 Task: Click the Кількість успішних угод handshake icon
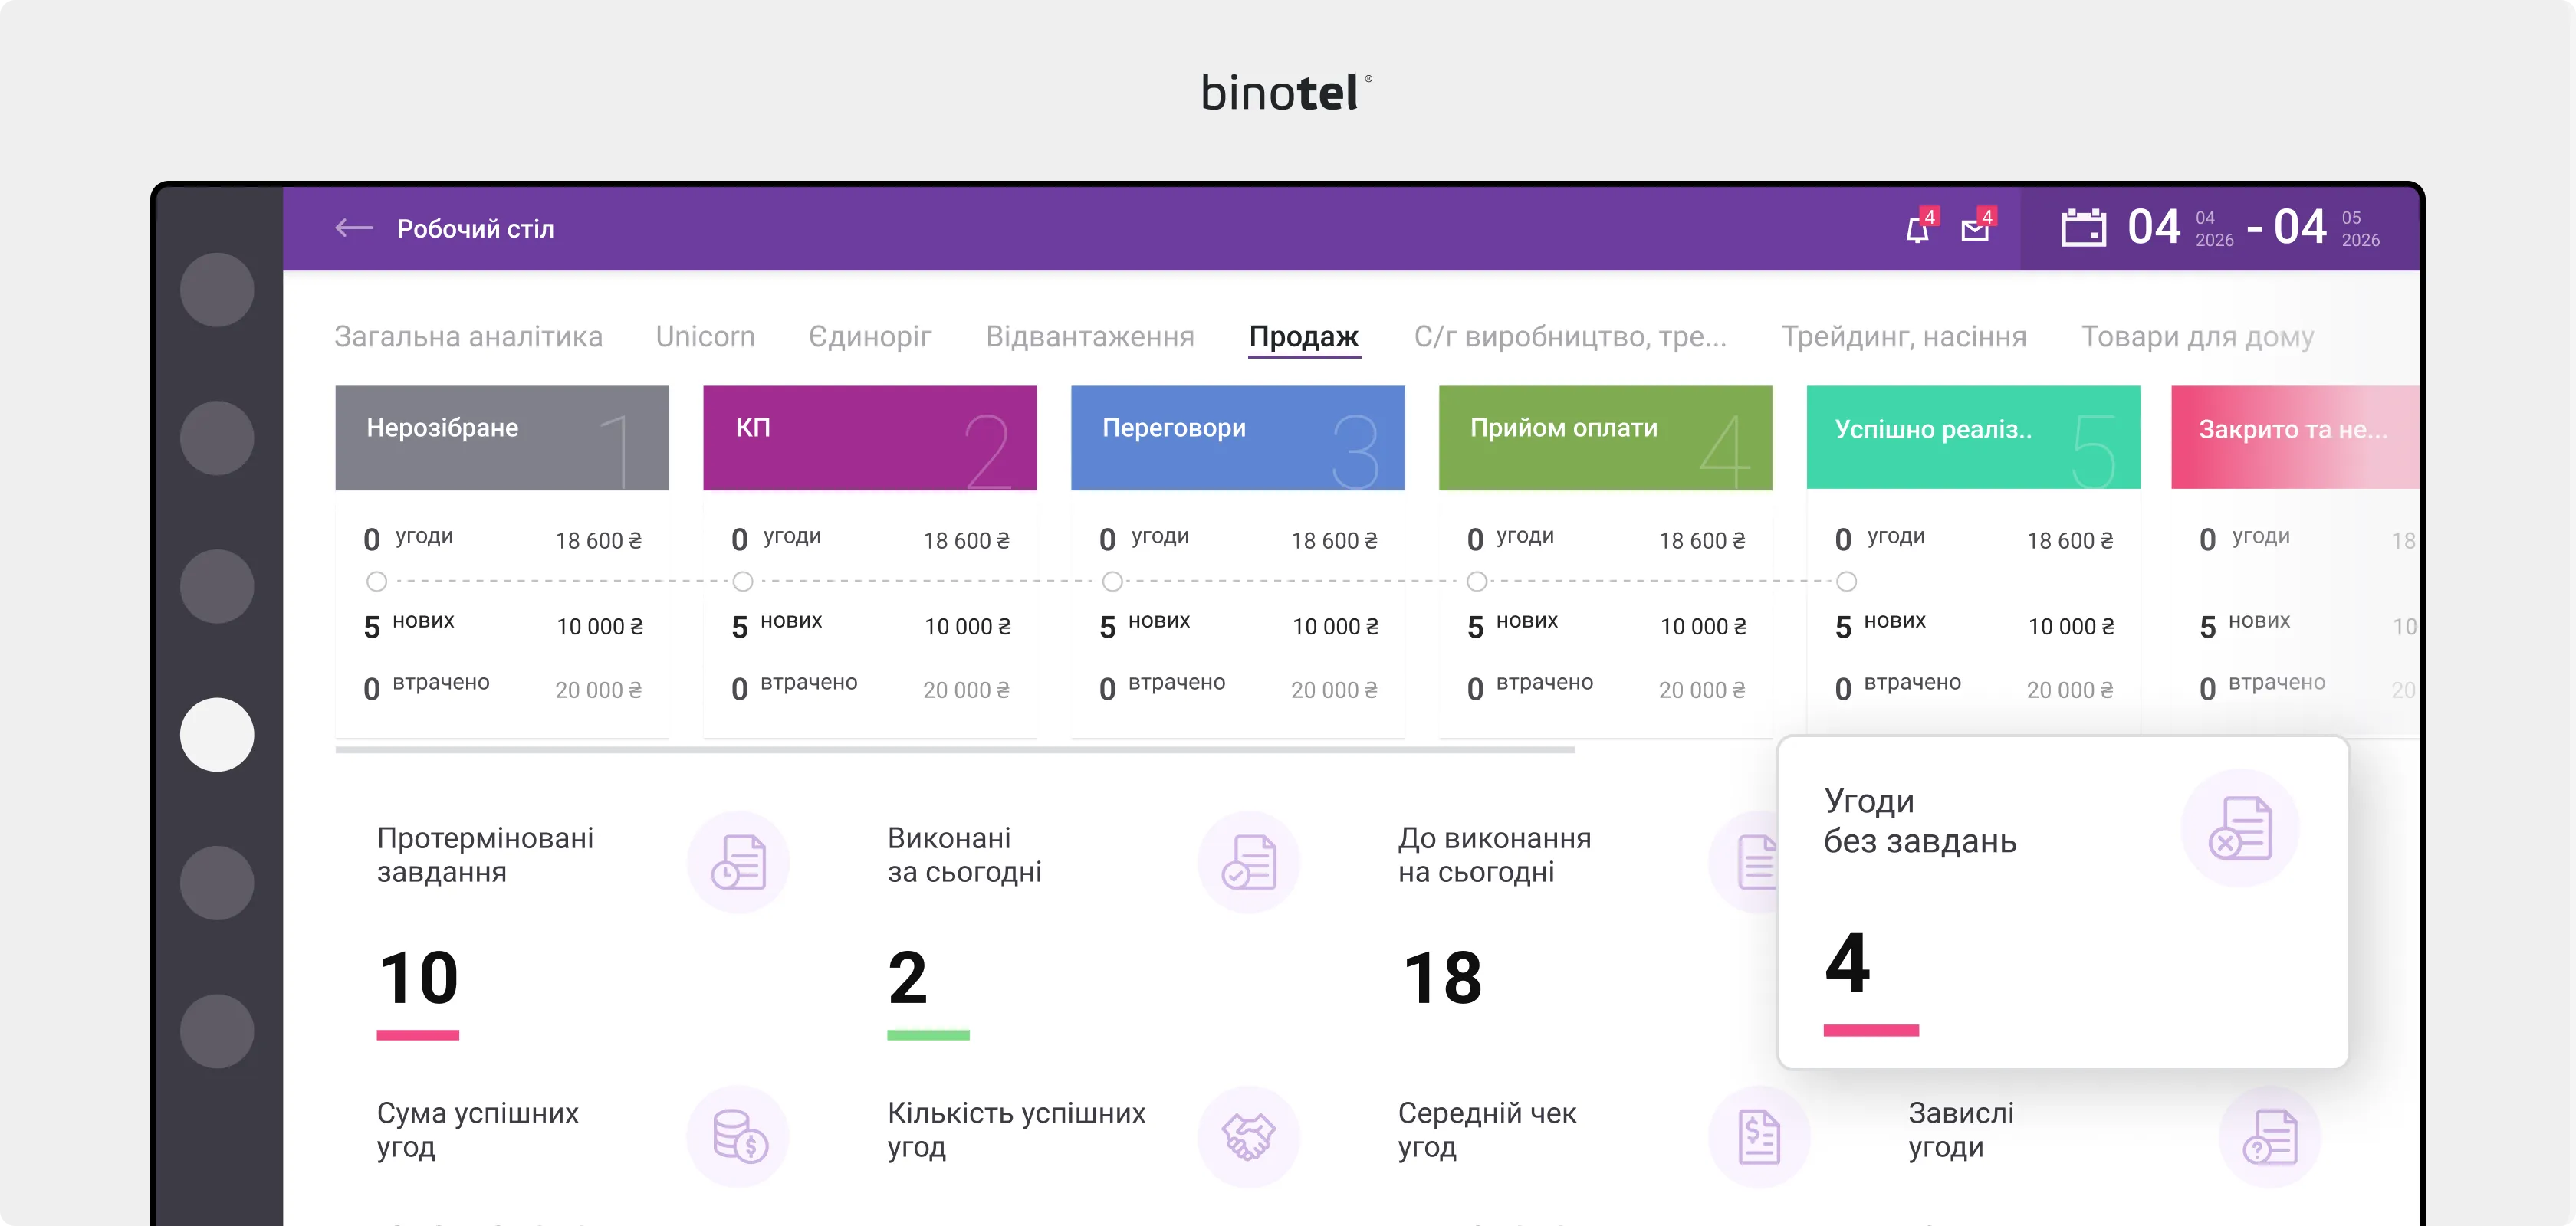(1249, 1137)
